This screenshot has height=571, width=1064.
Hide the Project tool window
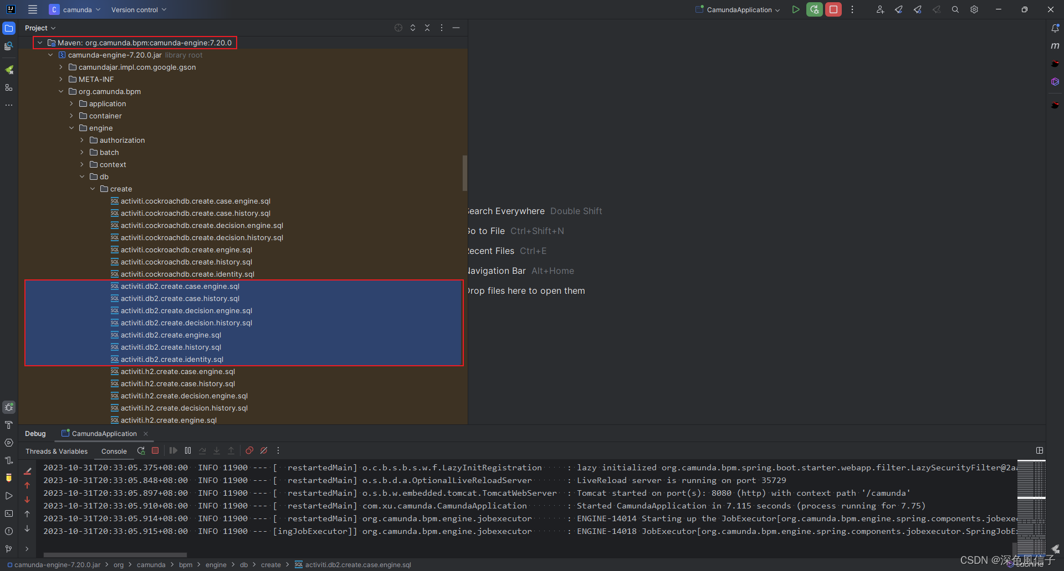(x=456, y=28)
